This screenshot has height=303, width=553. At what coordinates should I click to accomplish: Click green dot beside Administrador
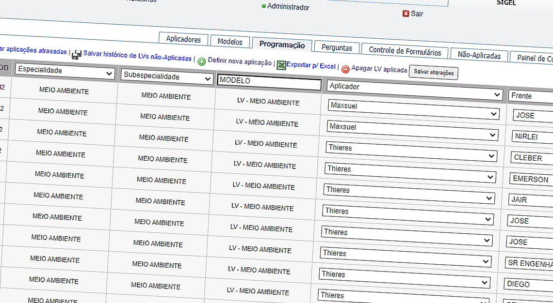(x=264, y=6)
